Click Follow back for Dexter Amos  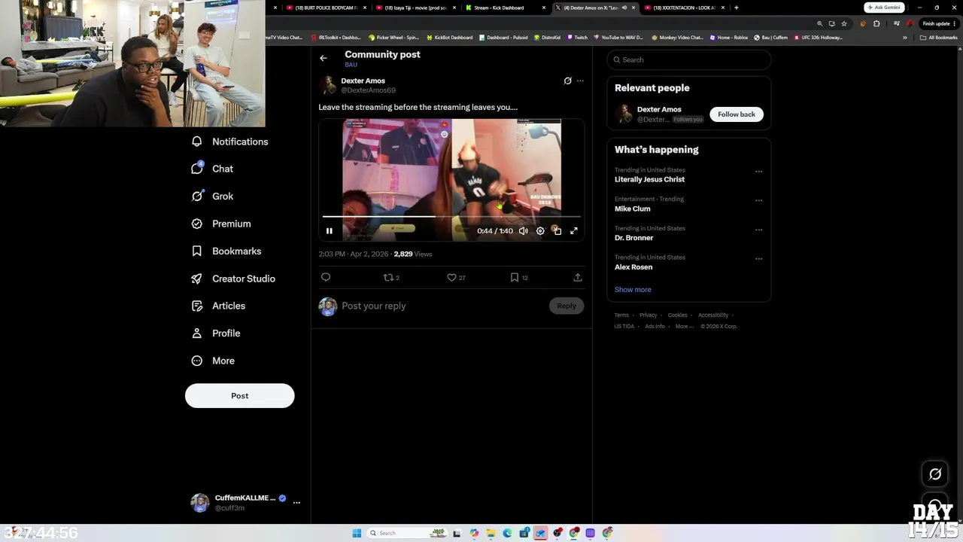tap(737, 114)
